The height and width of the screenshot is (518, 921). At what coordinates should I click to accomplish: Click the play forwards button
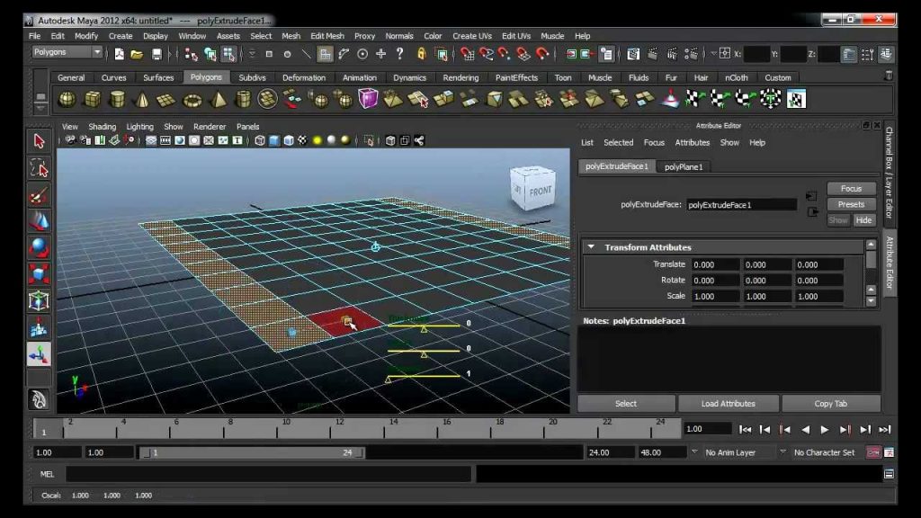pos(825,430)
